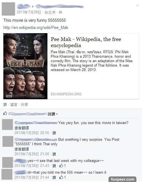Click 查看翻譯 under the second comment
This screenshot has width=142, height=182.
21,149
